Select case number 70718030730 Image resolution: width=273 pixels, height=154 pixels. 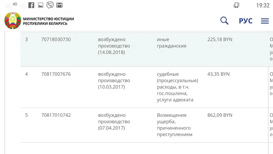[x=56, y=40]
